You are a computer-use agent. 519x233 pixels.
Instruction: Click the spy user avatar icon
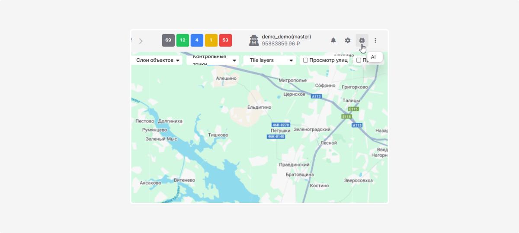[254, 41]
